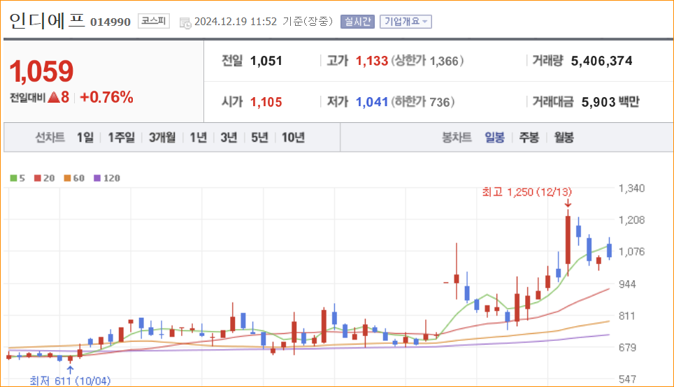
Task: Click the 최저 611 (10/04) chart label
Action: [70, 381]
